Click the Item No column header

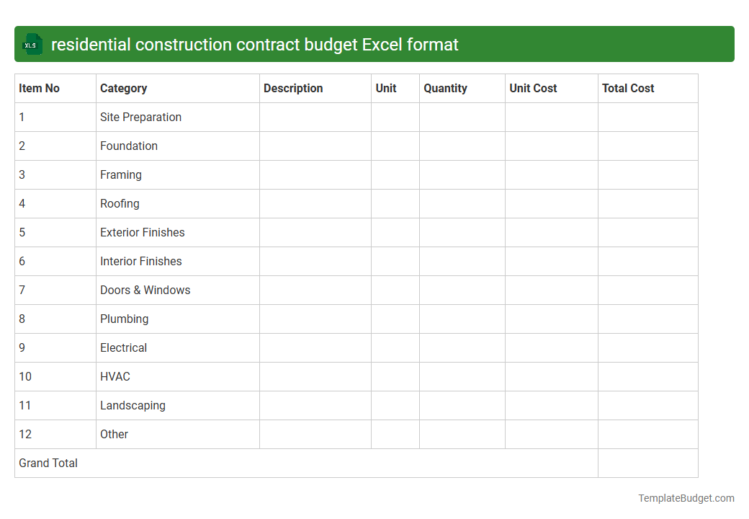37,88
